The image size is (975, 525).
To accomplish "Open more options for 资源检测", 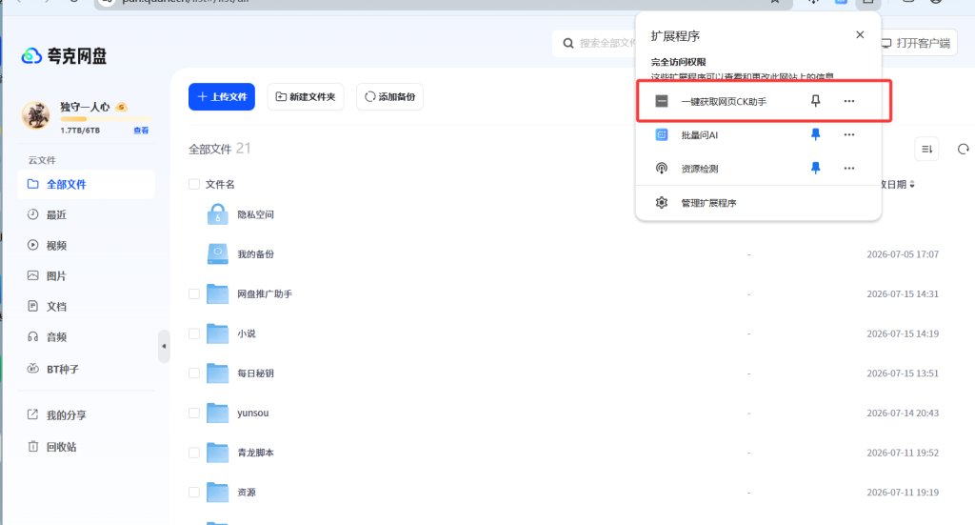I will click(848, 168).
